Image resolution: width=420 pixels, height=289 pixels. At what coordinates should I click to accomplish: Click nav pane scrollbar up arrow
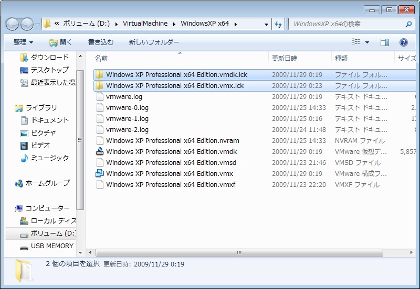(x=80, y=56)
